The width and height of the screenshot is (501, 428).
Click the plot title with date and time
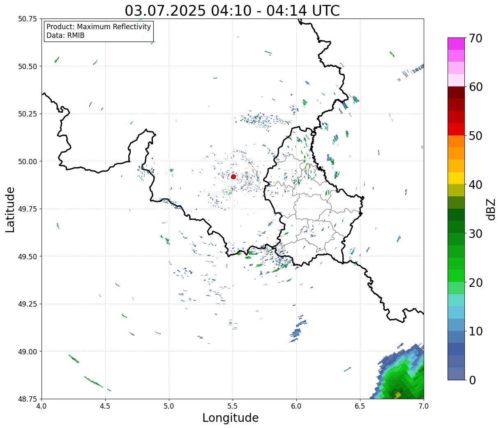(x=232, y=10)
